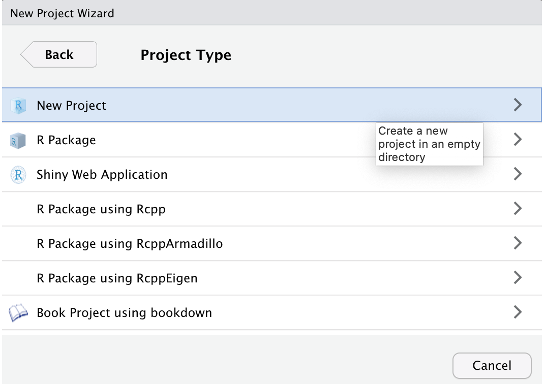Click the R Package box icon
The image size is (545, 384).
pyautogui.click(x=18, y=141)
